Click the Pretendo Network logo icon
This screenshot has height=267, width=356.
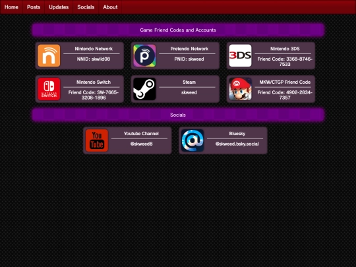point(144,55)
